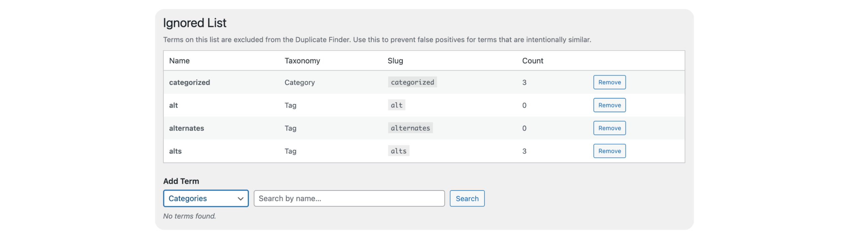Remove the alt tag from ignored list
The width and height of the screenshot is (849, 239).
pos(609,105)
